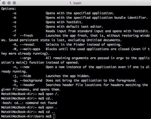Click 'ready running.' wrapped line

(14, 72)
